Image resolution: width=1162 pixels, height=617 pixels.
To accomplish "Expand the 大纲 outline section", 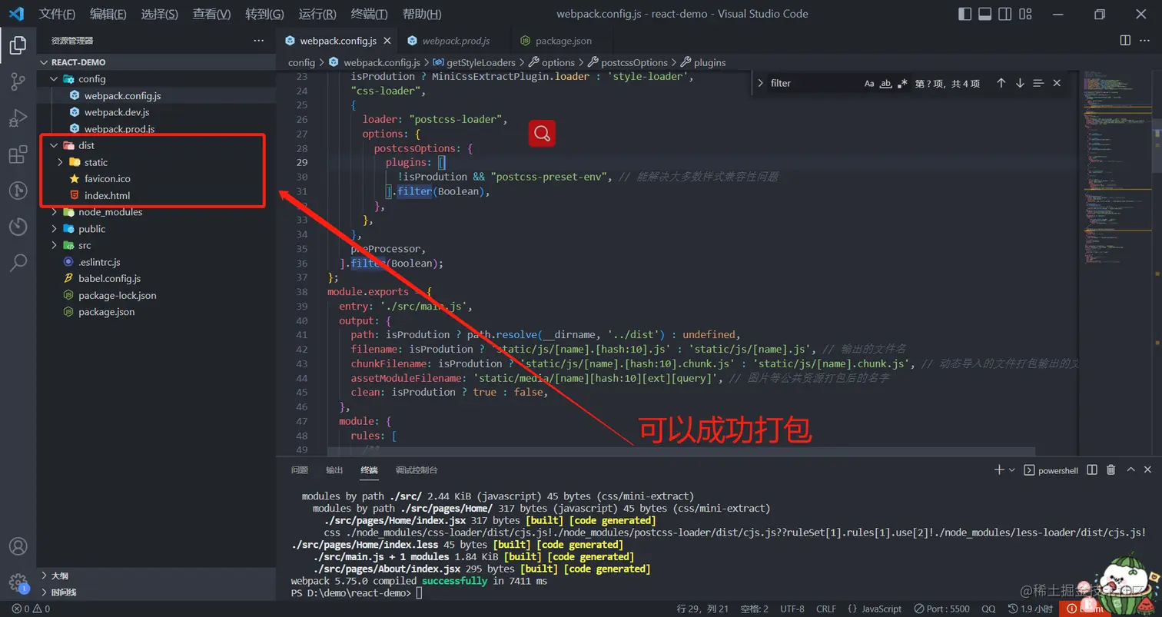I will tap(156, 576).
